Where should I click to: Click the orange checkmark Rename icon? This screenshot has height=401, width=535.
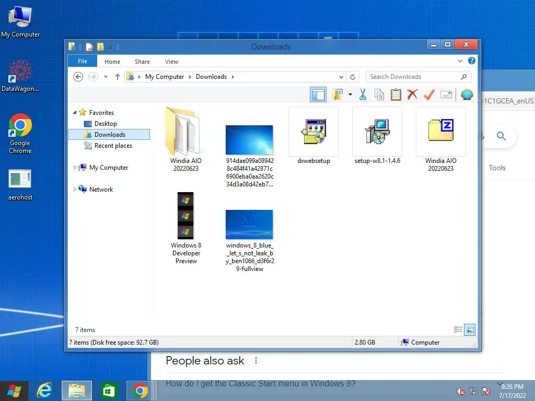click(429, 95)
